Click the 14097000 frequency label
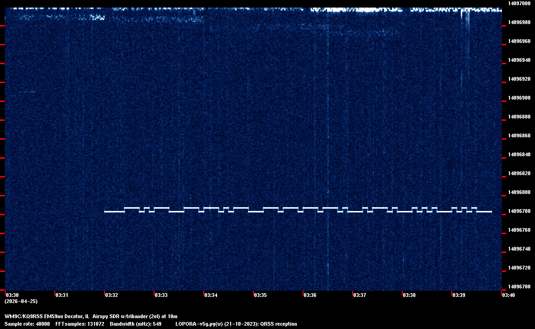 point(518,3)
